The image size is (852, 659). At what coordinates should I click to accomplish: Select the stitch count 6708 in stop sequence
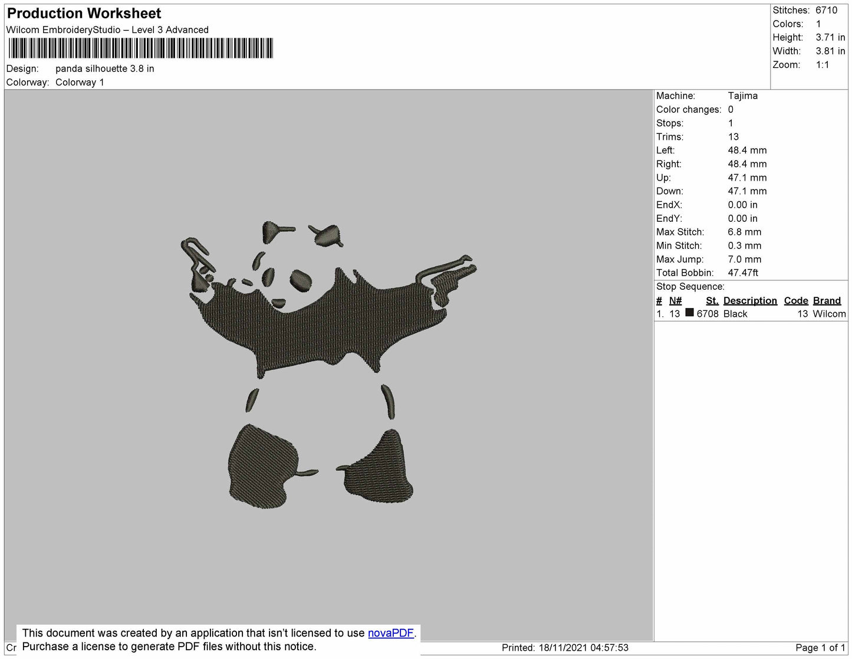click(708, 314)
